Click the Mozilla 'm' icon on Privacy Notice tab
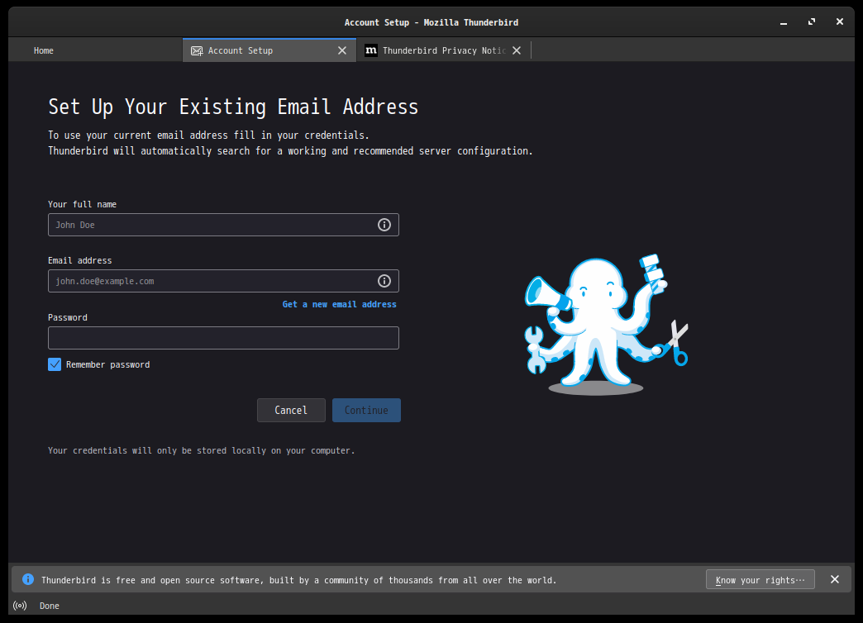The height and width of the screenshot is (623, 863). pyautogui.click(x=371, y=50)
